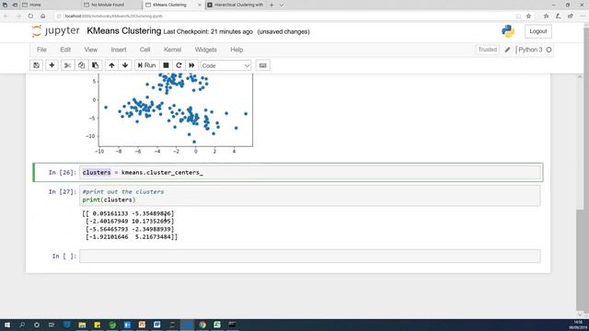
Task: Open the Insert menu
Action: 119,50
